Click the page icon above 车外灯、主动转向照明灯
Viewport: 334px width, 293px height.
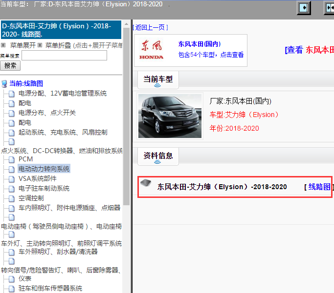click(12, 234)
